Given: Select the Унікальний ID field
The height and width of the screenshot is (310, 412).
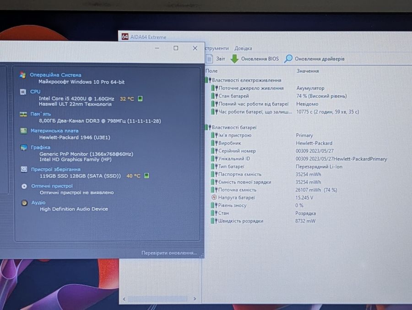Looking at the screenshot, I should coord(234,158).
